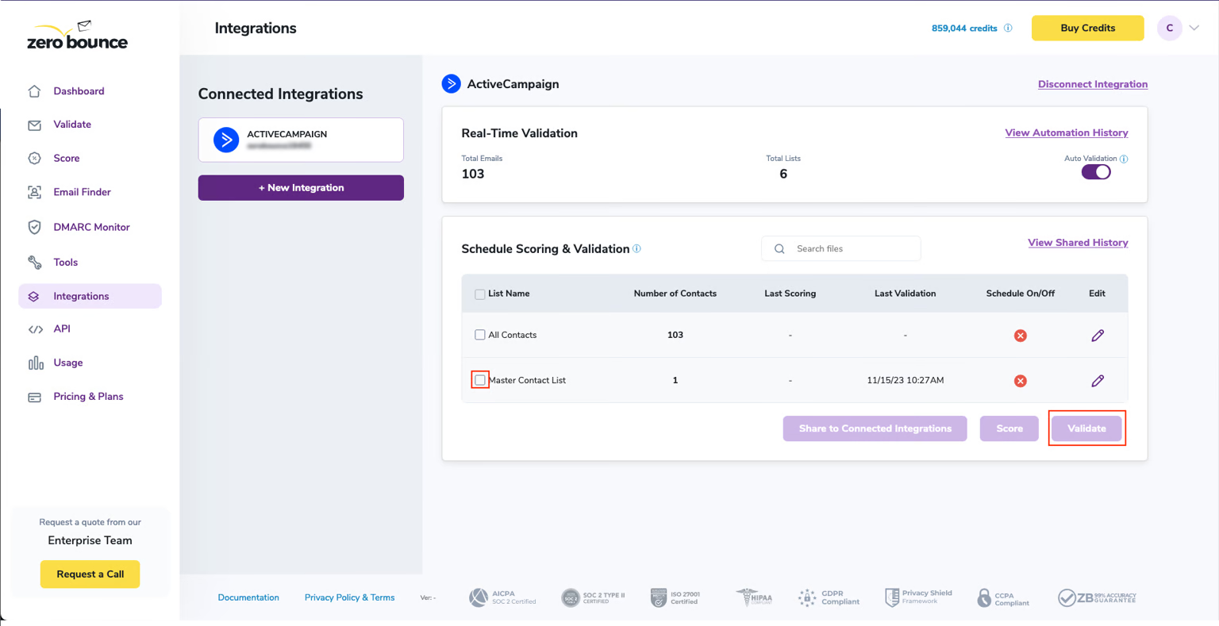Click the Privacy Shield Framework badge
This screenshot has width=1219, height=626.
tap(918, 597)
